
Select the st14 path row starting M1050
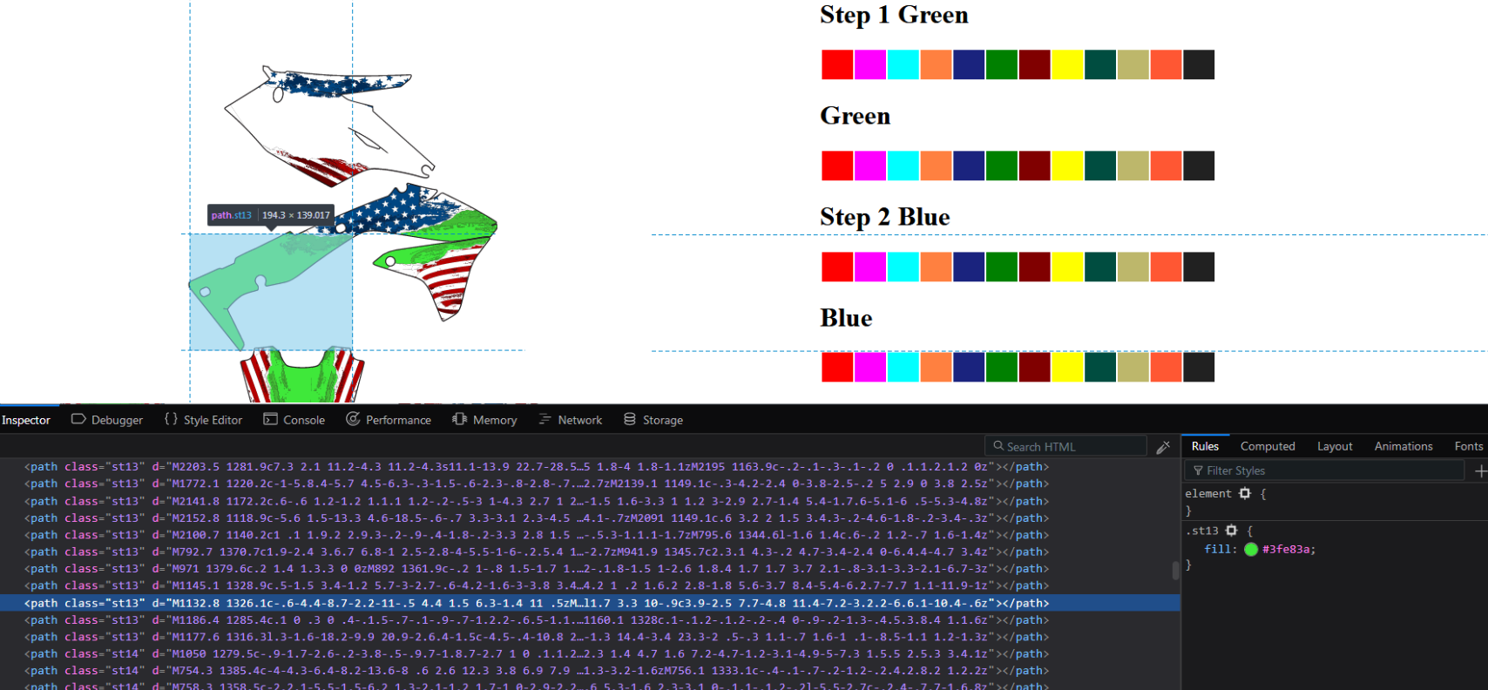point(590,654)
